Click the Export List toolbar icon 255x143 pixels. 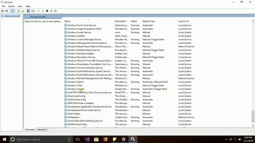point(23,11)
